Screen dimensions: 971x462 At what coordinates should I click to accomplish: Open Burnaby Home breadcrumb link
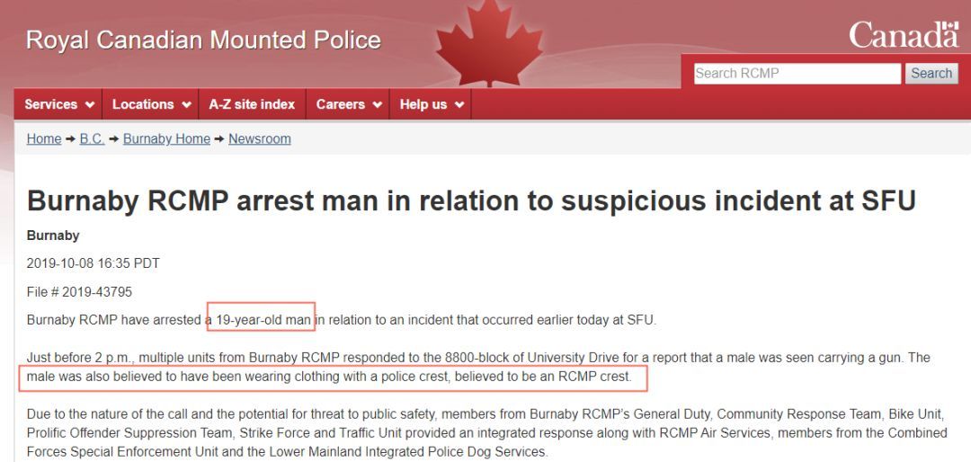pos(166,138)
